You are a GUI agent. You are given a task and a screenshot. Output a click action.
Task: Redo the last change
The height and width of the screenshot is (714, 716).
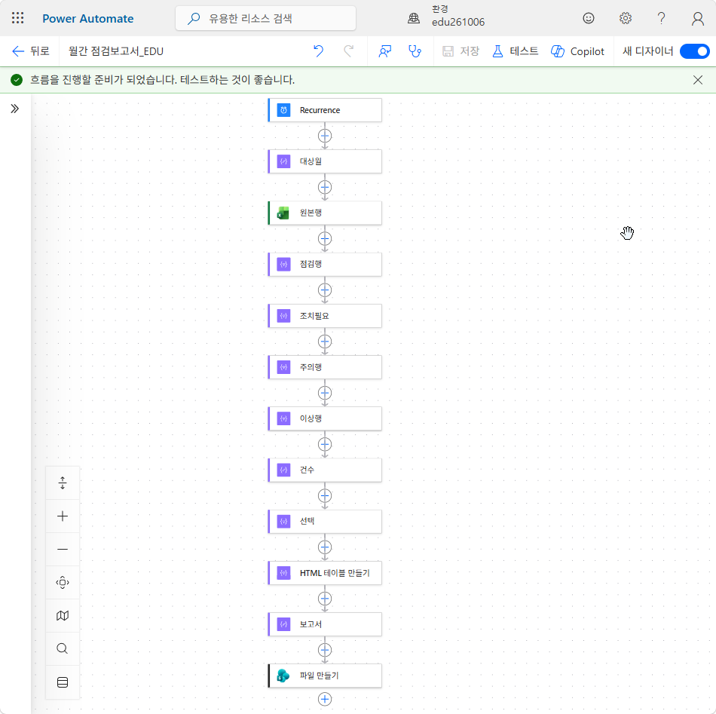click(348, 51)
